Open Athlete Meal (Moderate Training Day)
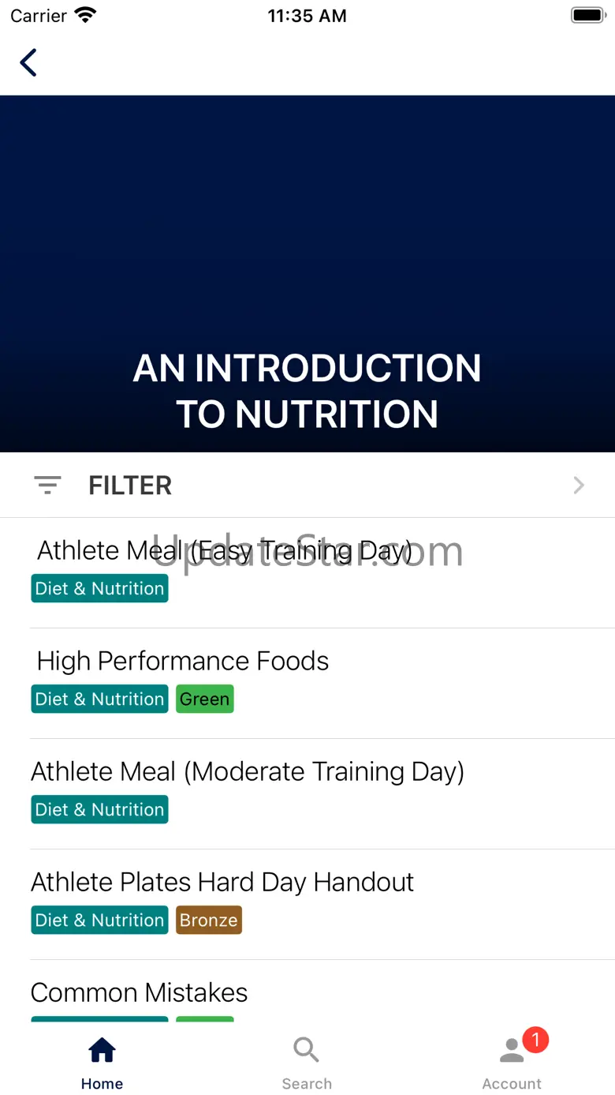The width and height of the screenshot is (615, 1095). pos(248,771)
